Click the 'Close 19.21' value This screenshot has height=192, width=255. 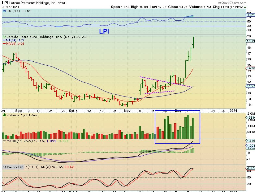tap(178, 7)
